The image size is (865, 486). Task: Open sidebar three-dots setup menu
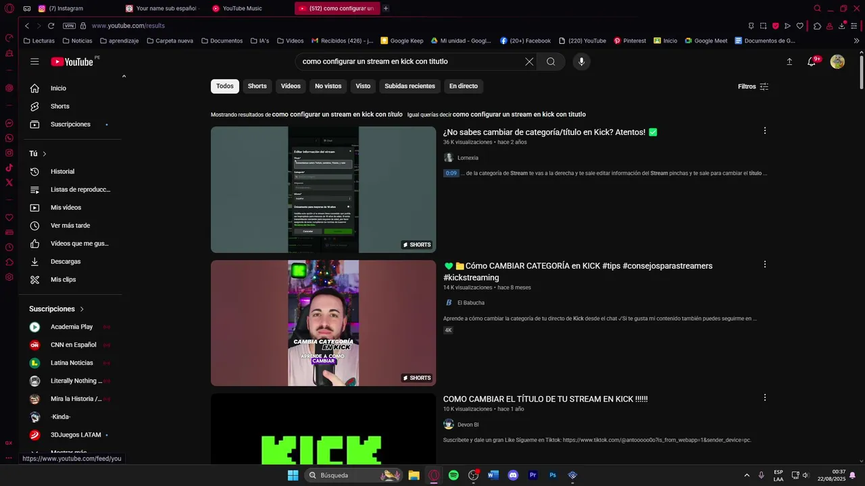(9, 458)
